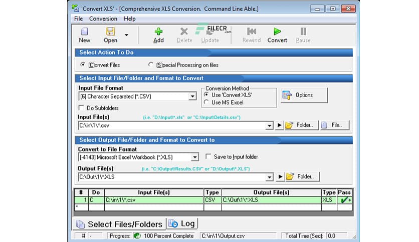Click the "Input File(s)" table column header
Image resolution: width=419 pixels, height=242 pixels.
[154, 192]
